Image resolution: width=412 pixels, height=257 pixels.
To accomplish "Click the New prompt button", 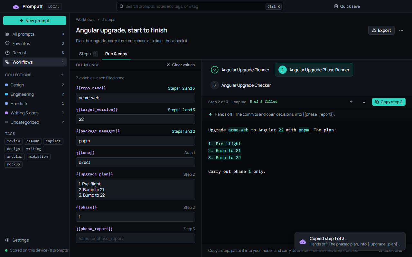I will coord(34,21).
